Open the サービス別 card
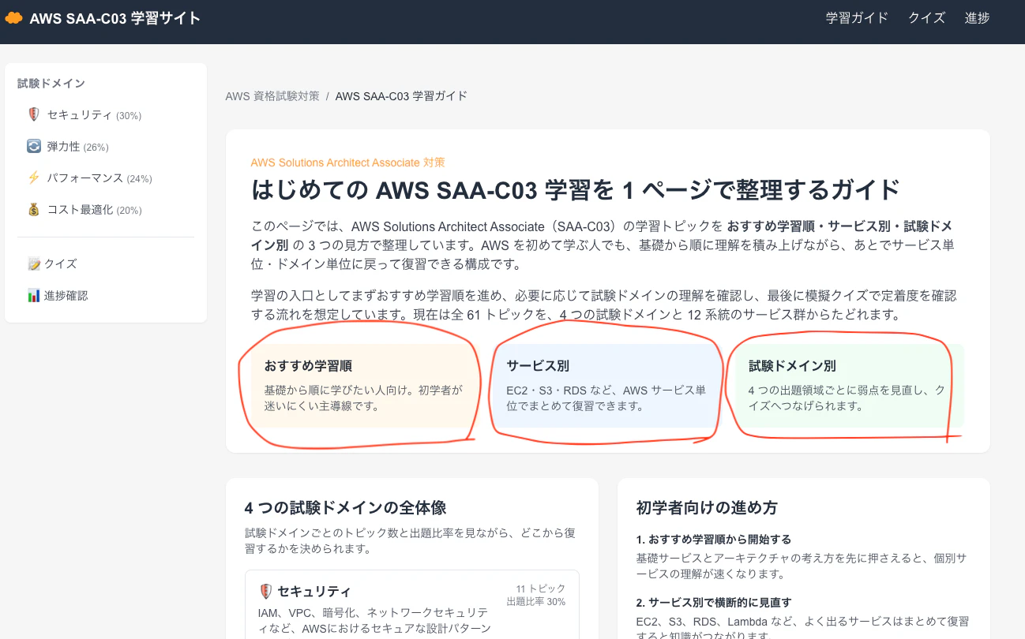 pos(607,386)
